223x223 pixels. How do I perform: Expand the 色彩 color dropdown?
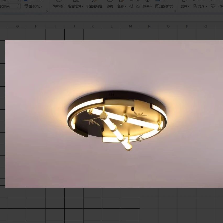tap(122, 6)
